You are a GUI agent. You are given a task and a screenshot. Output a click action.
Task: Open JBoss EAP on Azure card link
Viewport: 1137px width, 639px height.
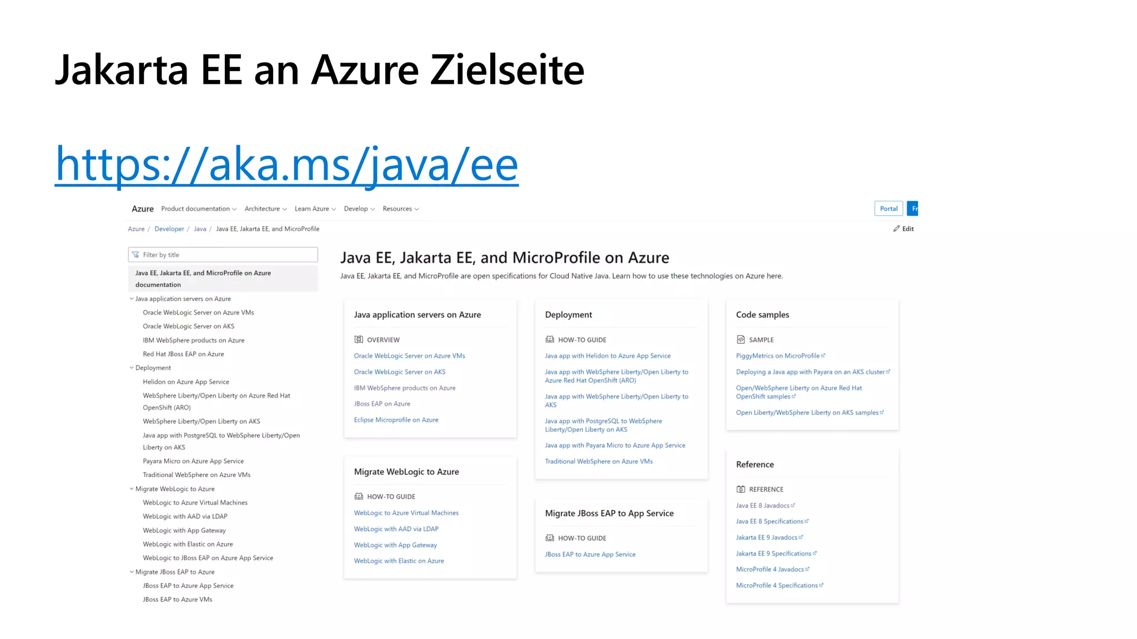pyautogui.click(x=382, y=404)
